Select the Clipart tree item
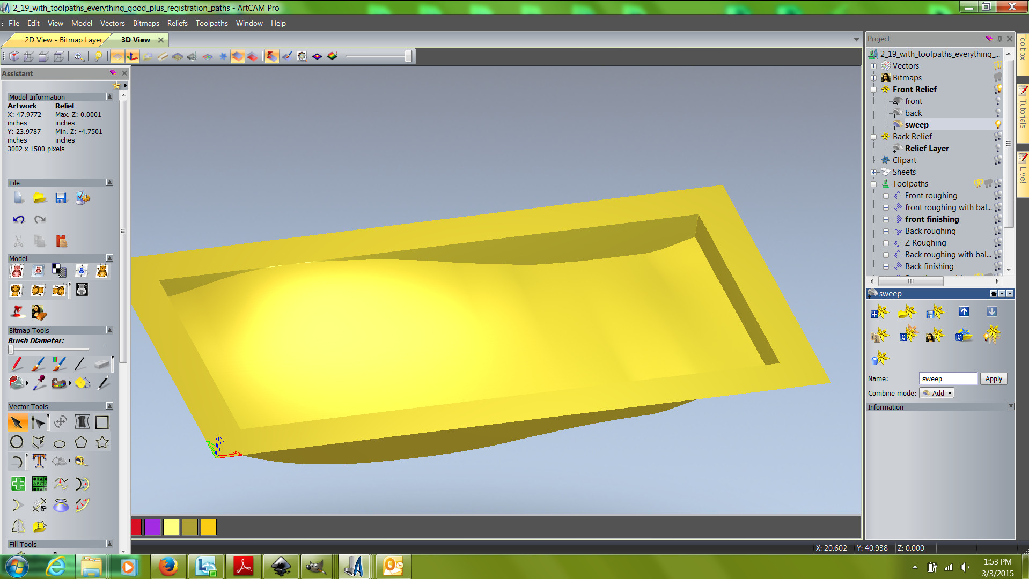The image size is (1029, 579). tap(904, 160)
